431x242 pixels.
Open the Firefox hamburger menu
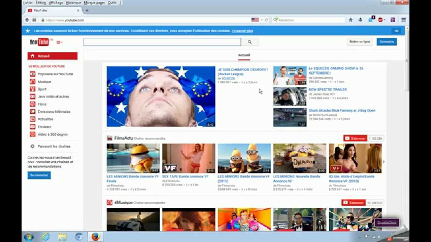(404, 20)
